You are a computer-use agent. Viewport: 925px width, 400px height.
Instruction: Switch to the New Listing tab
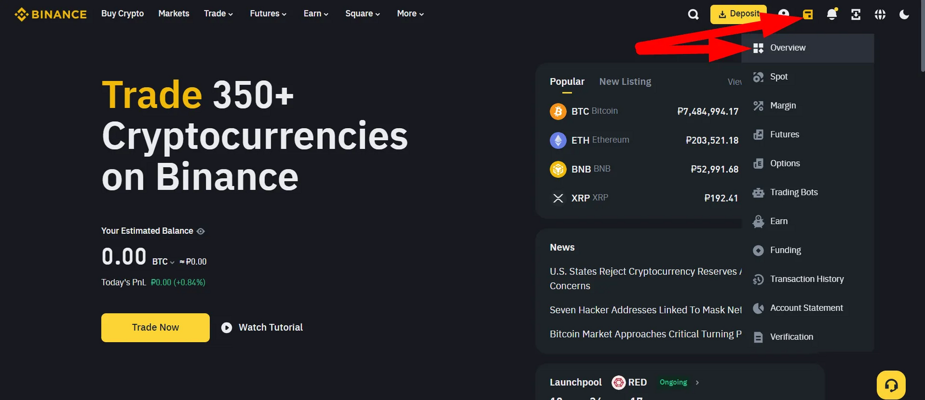[x=625, y=81]
